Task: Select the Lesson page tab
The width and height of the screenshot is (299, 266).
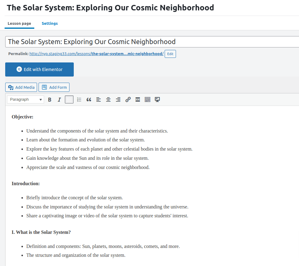Action: pos(19,24)
